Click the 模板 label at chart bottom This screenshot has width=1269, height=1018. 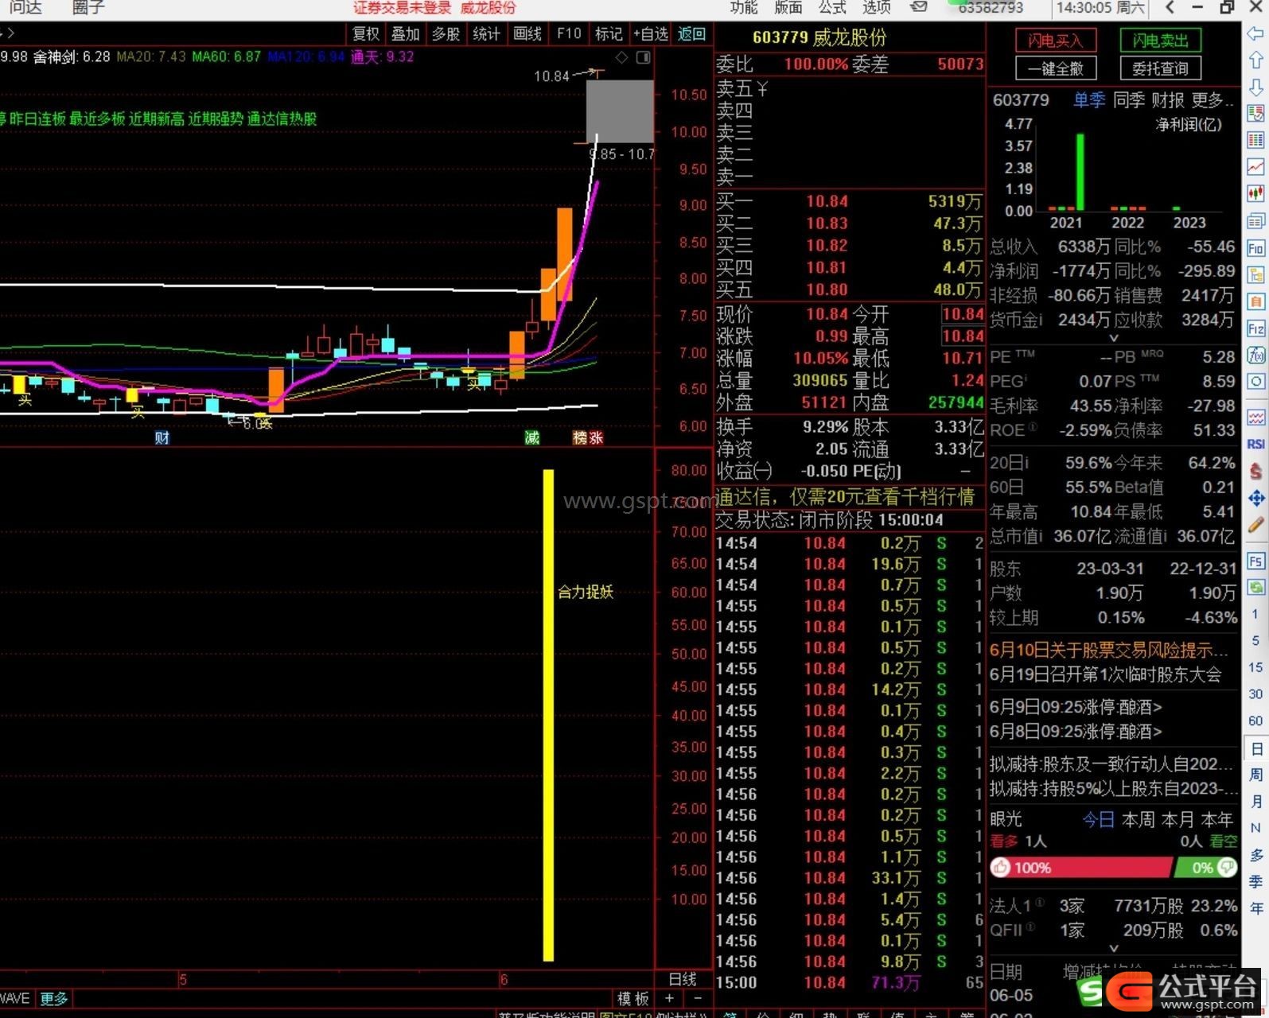tap(633, 999)
